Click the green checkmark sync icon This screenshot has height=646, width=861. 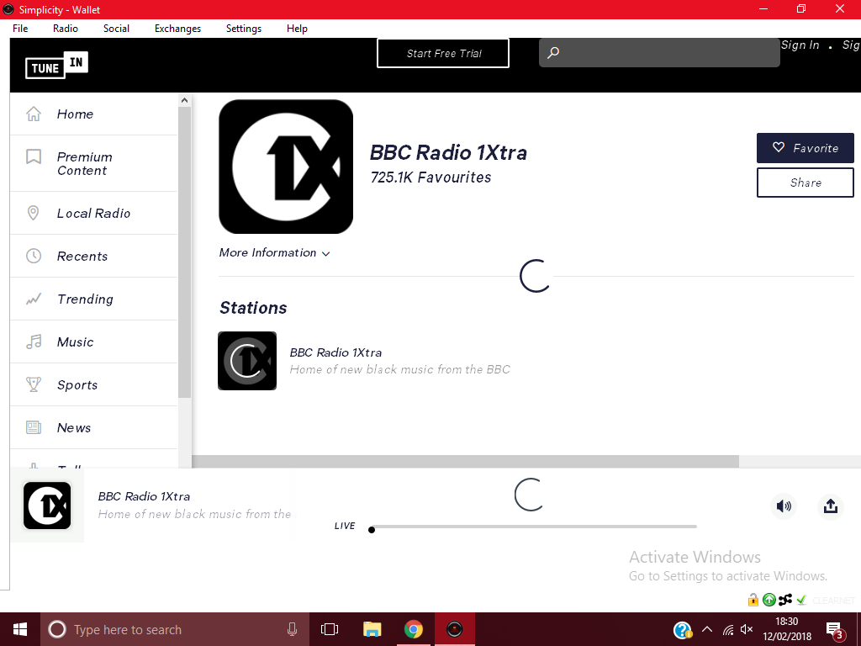click(801, 600)
